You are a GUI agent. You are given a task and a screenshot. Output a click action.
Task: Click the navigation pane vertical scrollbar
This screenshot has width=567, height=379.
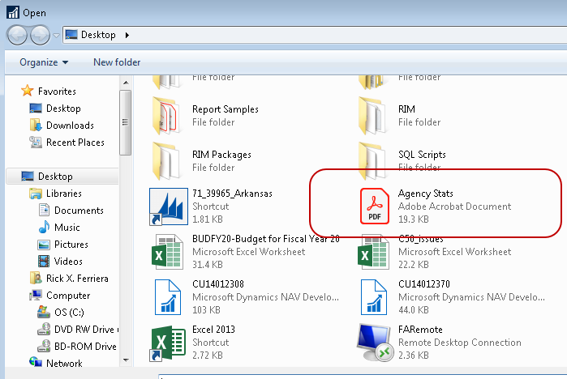(126, 121)
